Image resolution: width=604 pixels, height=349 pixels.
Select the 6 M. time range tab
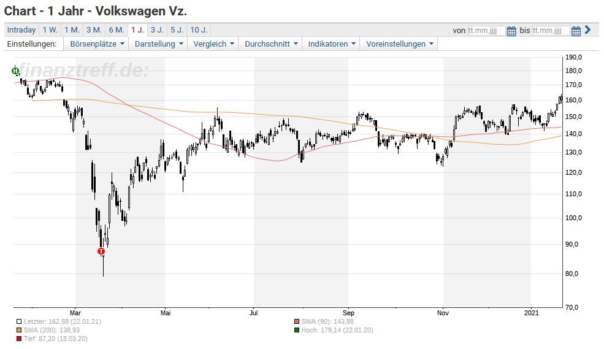117,30
